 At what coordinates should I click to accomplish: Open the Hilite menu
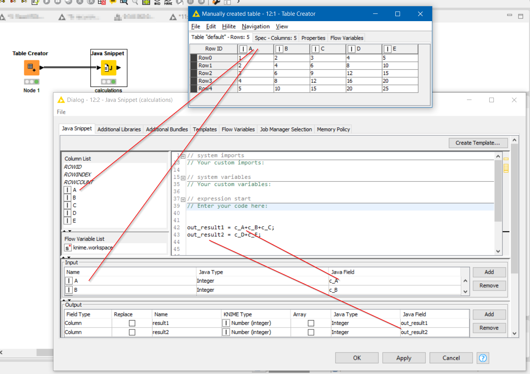[x=228, y=26]
